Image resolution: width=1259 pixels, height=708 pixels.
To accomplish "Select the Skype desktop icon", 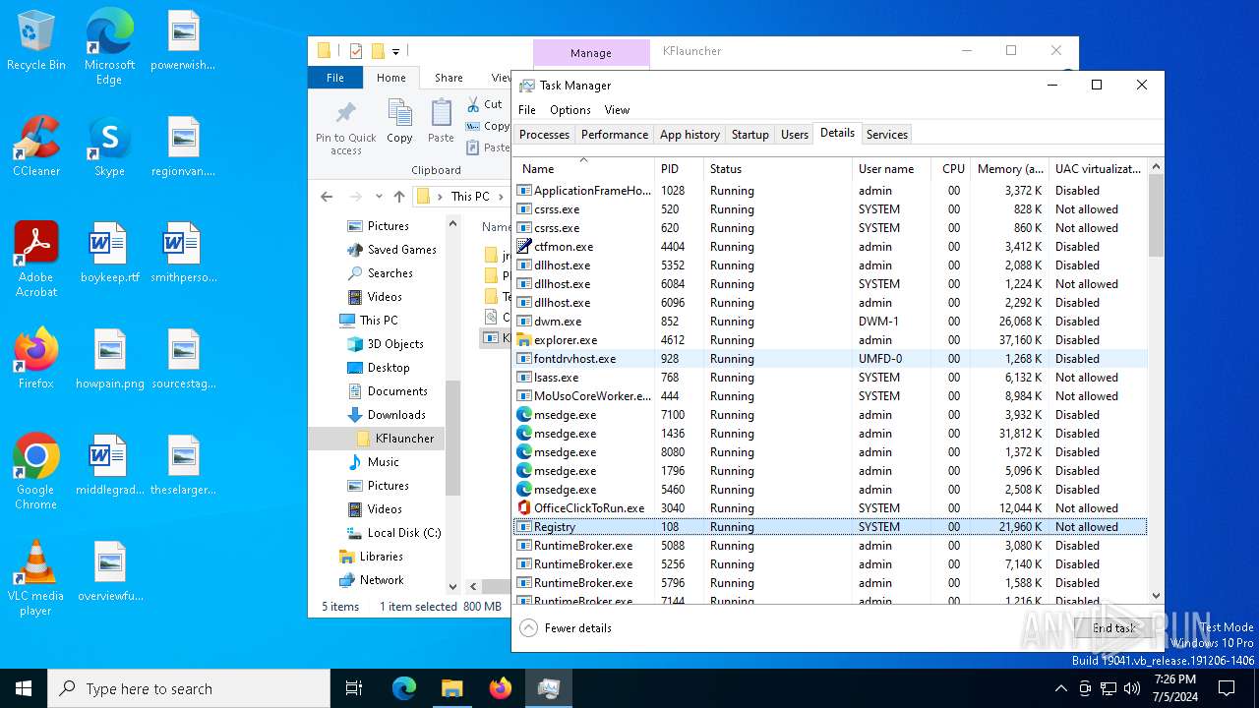I will (109, 147).
